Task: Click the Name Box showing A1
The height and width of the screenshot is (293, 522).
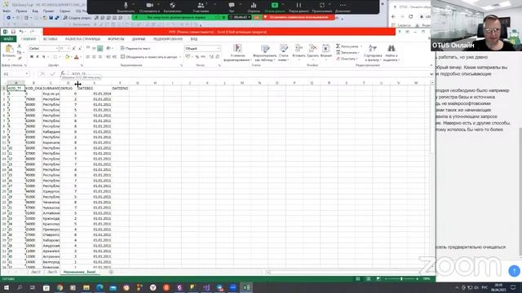Action: click(15, 74)
